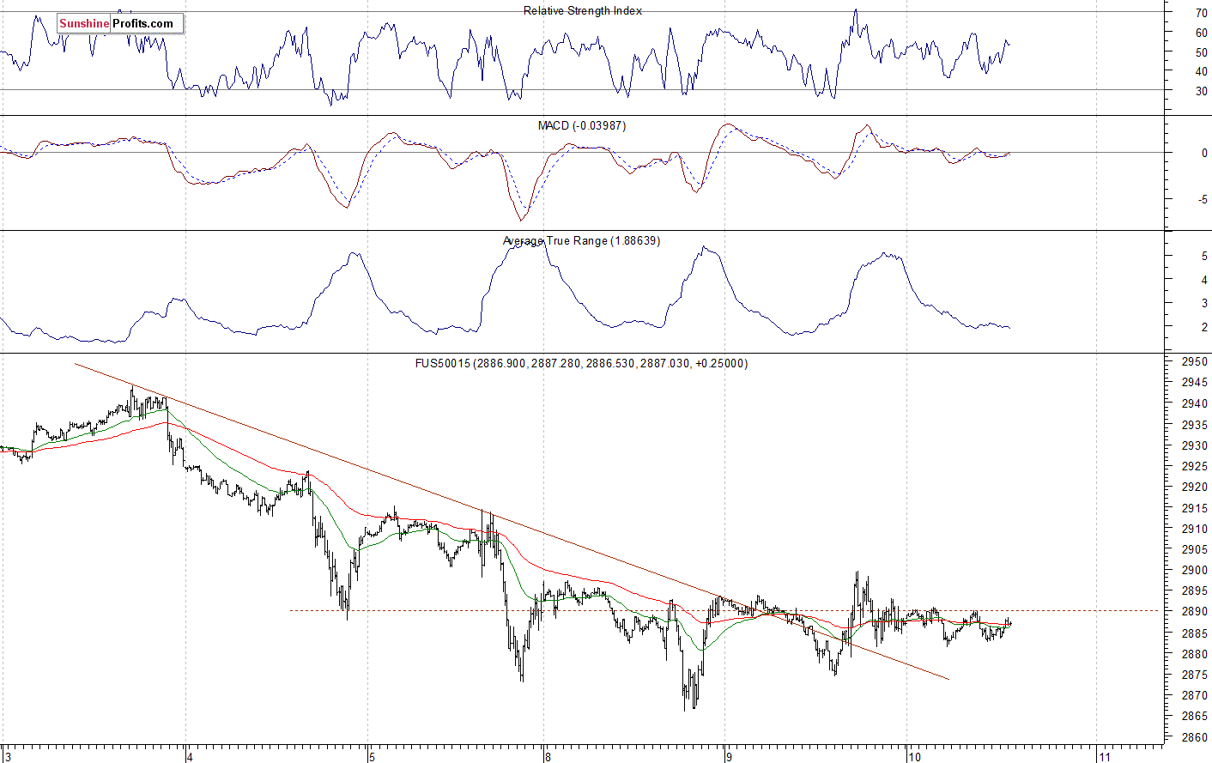The height and width of the screenshot is (763, 1212).
Task: Click date label 4 on time axis
Action: [x=190, y=757]
